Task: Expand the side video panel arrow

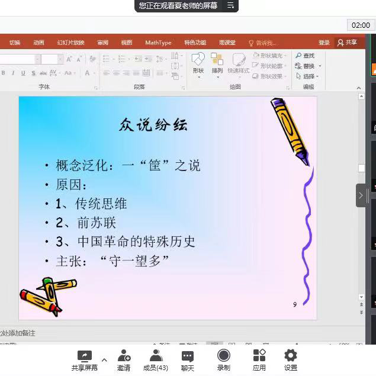Action: coord(361,195)
